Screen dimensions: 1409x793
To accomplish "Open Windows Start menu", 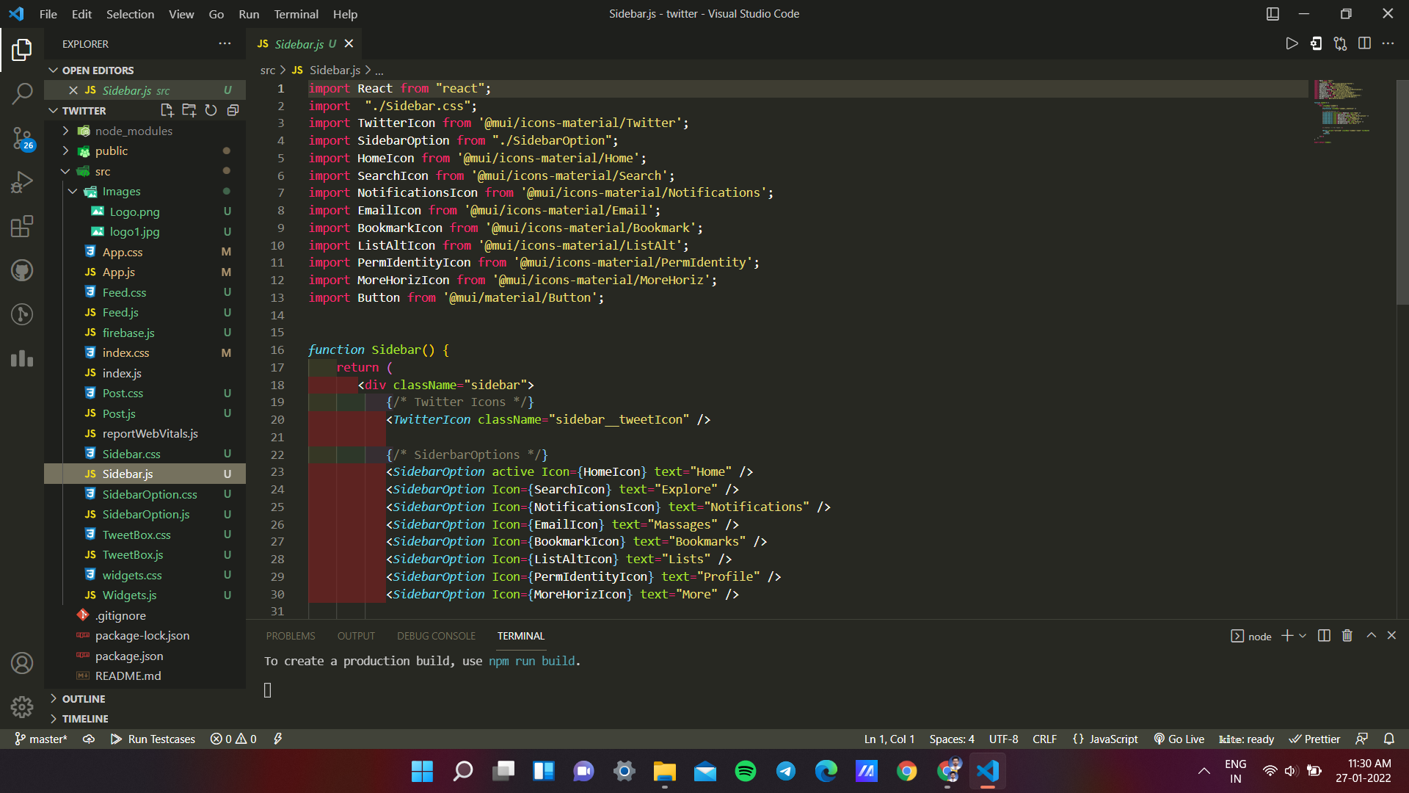I will tap(422, 771).
